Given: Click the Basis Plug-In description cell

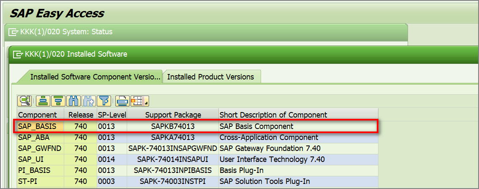Looking at the screenshot, I should pyautogui.click(x=241, y=170).
